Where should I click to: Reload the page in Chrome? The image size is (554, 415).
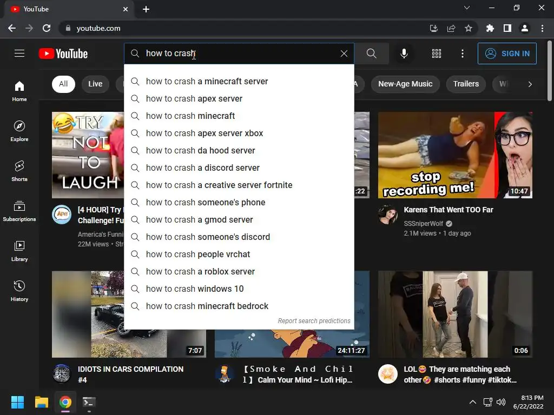(47, 28)
